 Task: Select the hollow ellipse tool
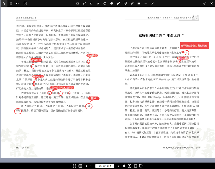tap(105, 3)
